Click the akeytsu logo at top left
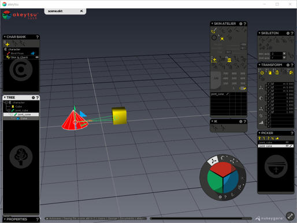The width and height of the screenshot is (297, 223). click(x=20, y=15)
